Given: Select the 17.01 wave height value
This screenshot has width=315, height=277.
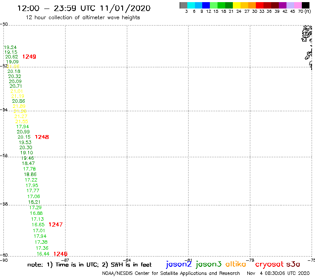Looking at the screenshot, I should point(39,231).
